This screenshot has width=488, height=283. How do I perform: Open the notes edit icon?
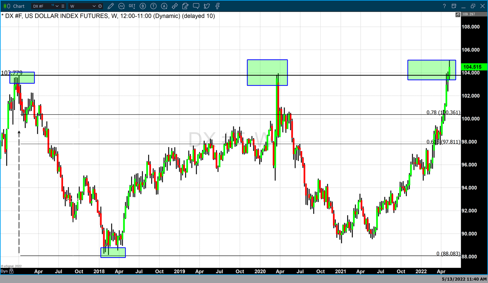[185, 6]
